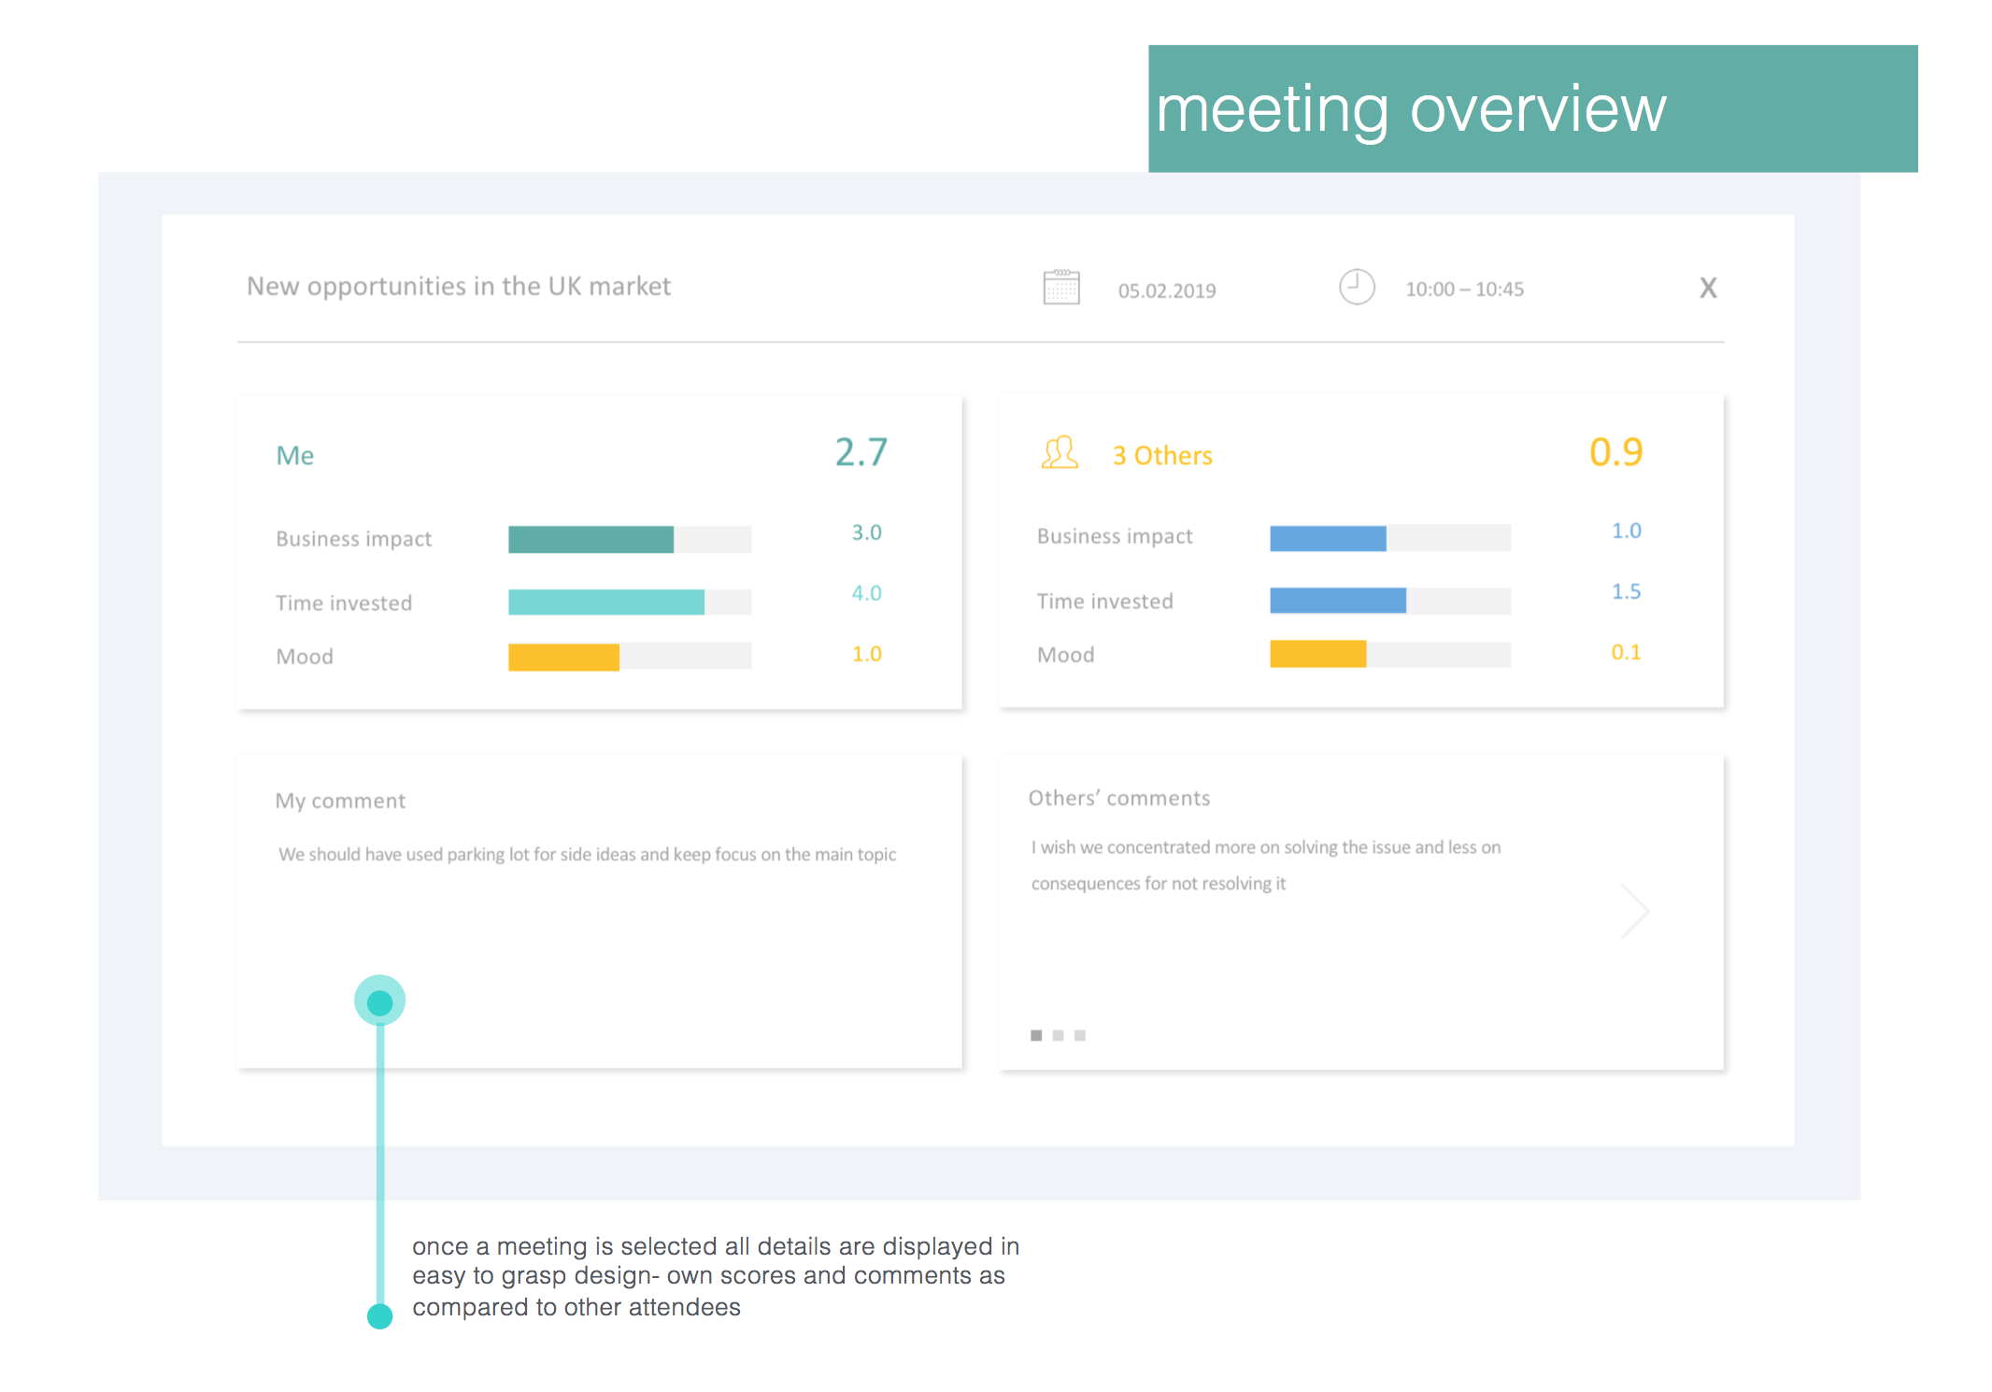Click the date 05.02.2019
Viewport: 1992px width, 1392px height.
click(1166, 291)
